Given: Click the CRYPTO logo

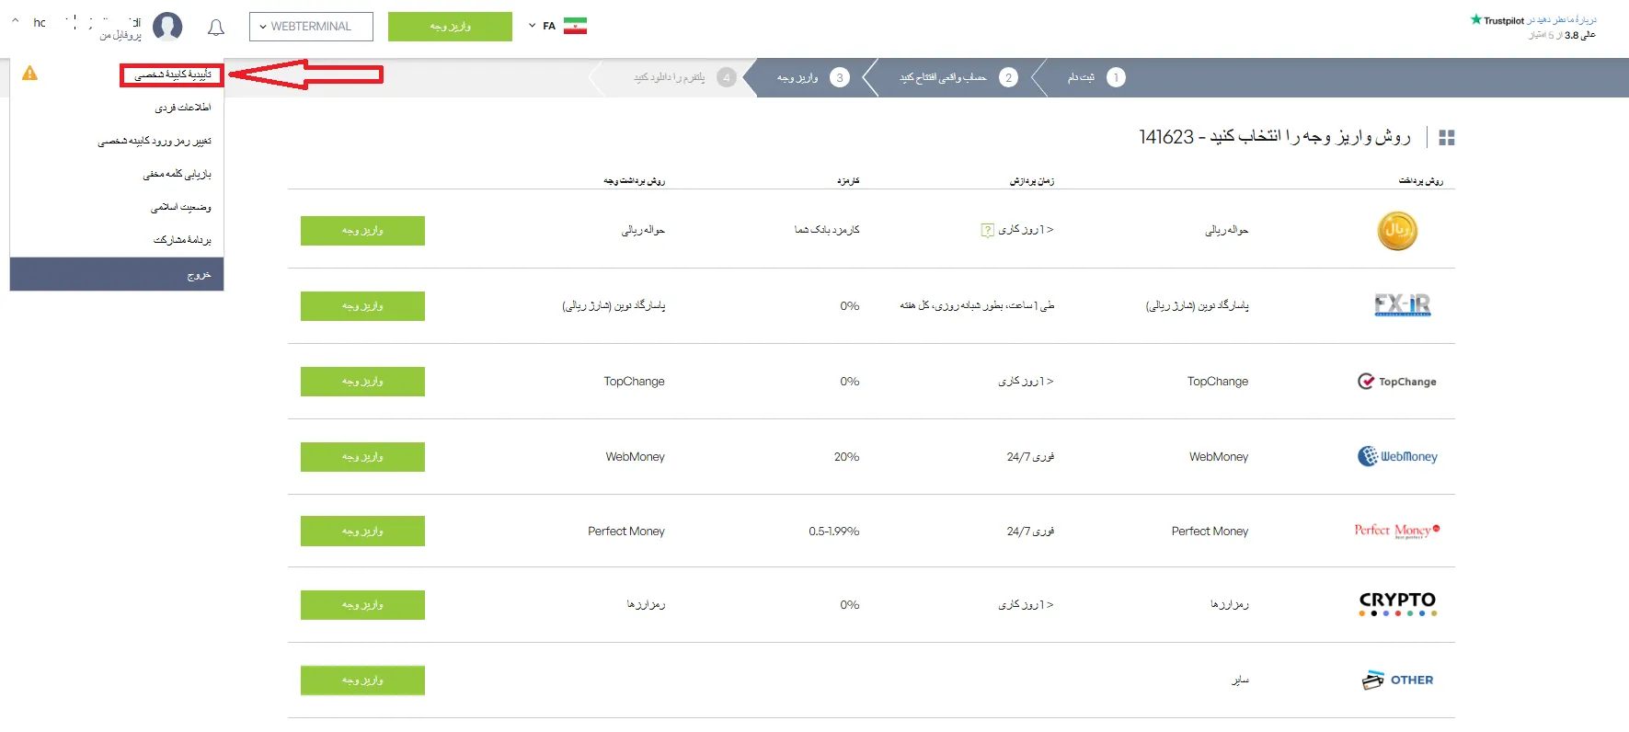Looking at the screenshot, I should point(1397,603).
